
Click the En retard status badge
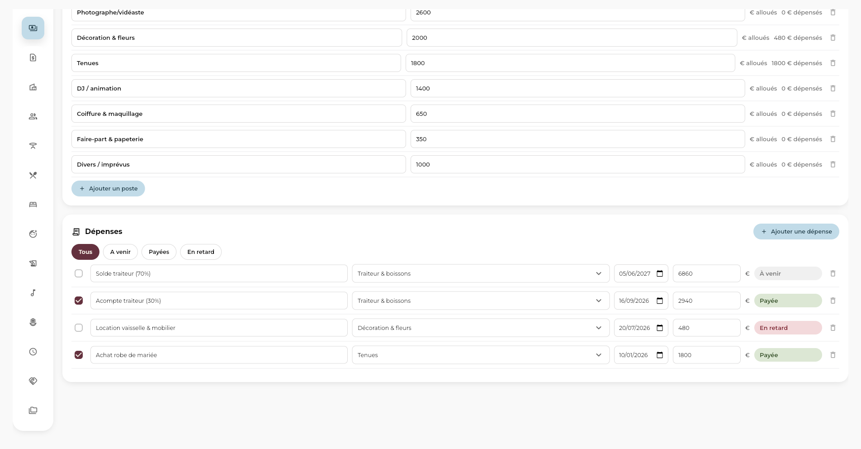(x=788, y=328)
